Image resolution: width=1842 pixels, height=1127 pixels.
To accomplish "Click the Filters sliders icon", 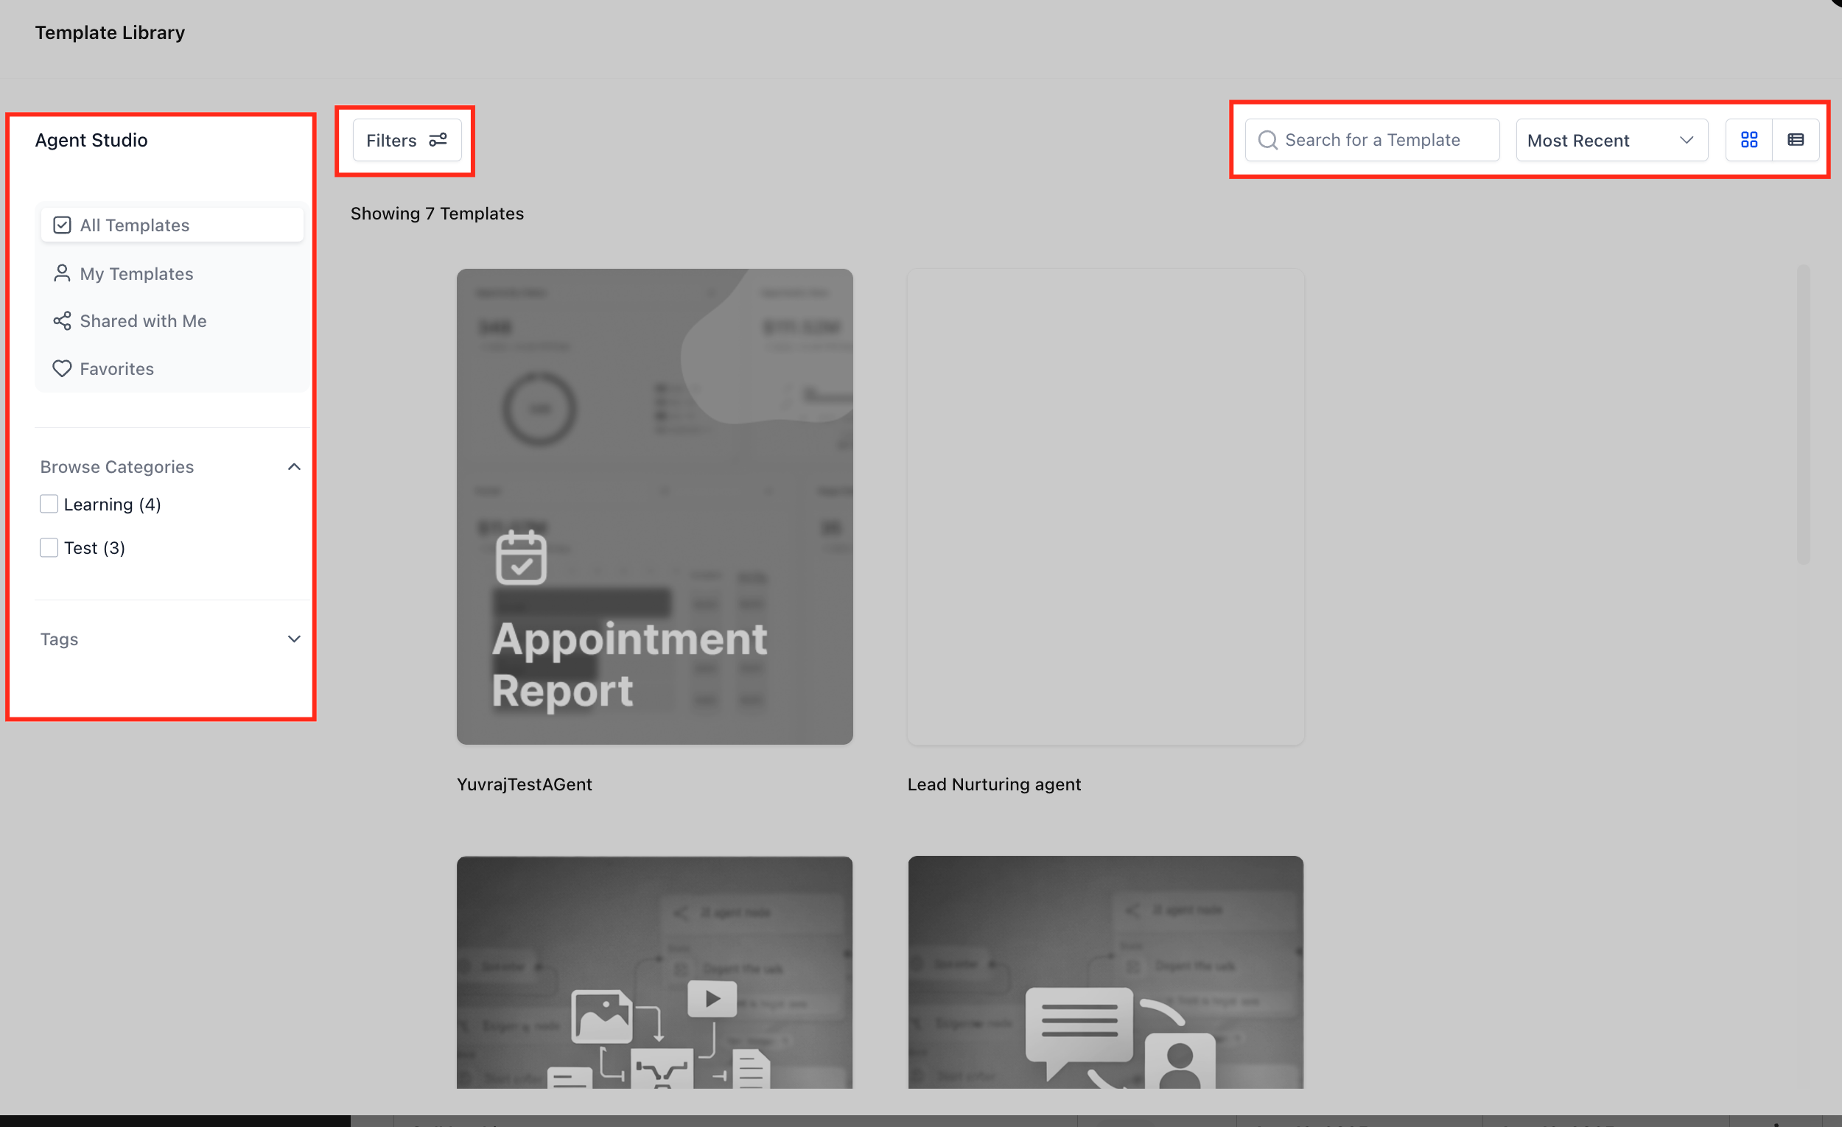I will tap(438, 140).
